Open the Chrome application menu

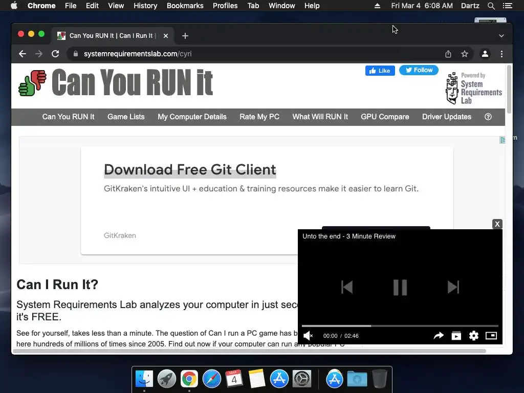(x=41, y=6)
